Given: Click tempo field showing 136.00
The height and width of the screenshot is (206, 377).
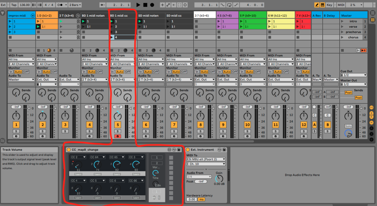Looking at the screenshot, I should click(25, 5).
